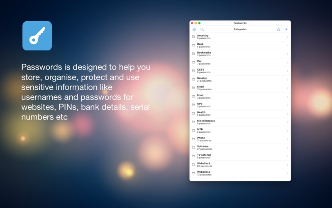Select the Develop category name
Image resolution: width=332 pixels, height=208 pixels.
(202, 78)
